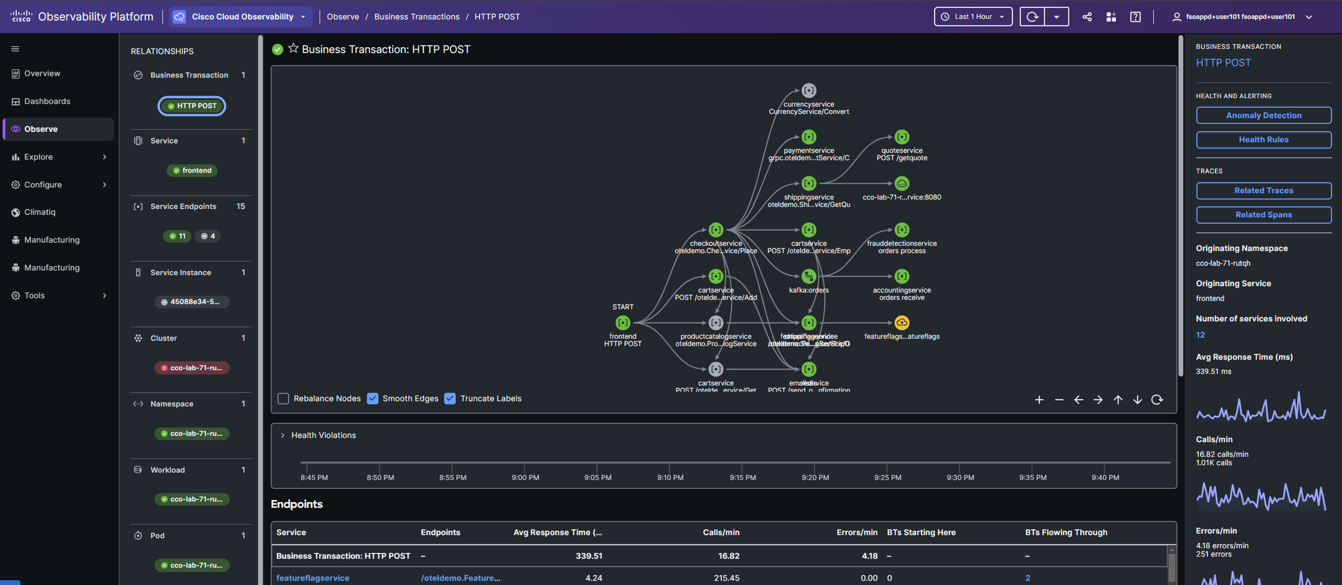The height and width of the screenshot is (585, 1342).
Task: Click the refresh data icon
Action: pos(1032,17)
